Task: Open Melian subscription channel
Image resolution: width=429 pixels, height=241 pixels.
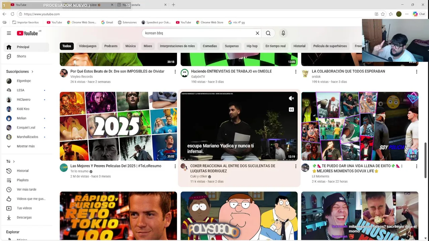Action: pos(26,118)
